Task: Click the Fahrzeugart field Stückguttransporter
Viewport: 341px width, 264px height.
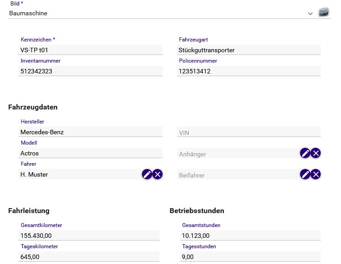Action: pos(249,50)
